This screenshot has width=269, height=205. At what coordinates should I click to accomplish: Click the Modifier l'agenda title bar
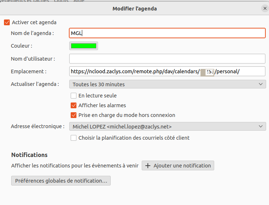tap(134, 8)
